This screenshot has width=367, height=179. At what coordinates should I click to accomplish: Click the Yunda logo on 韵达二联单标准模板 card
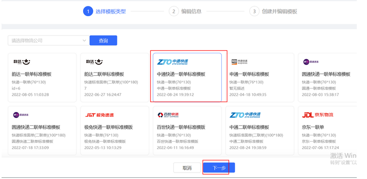click(94, 62)
